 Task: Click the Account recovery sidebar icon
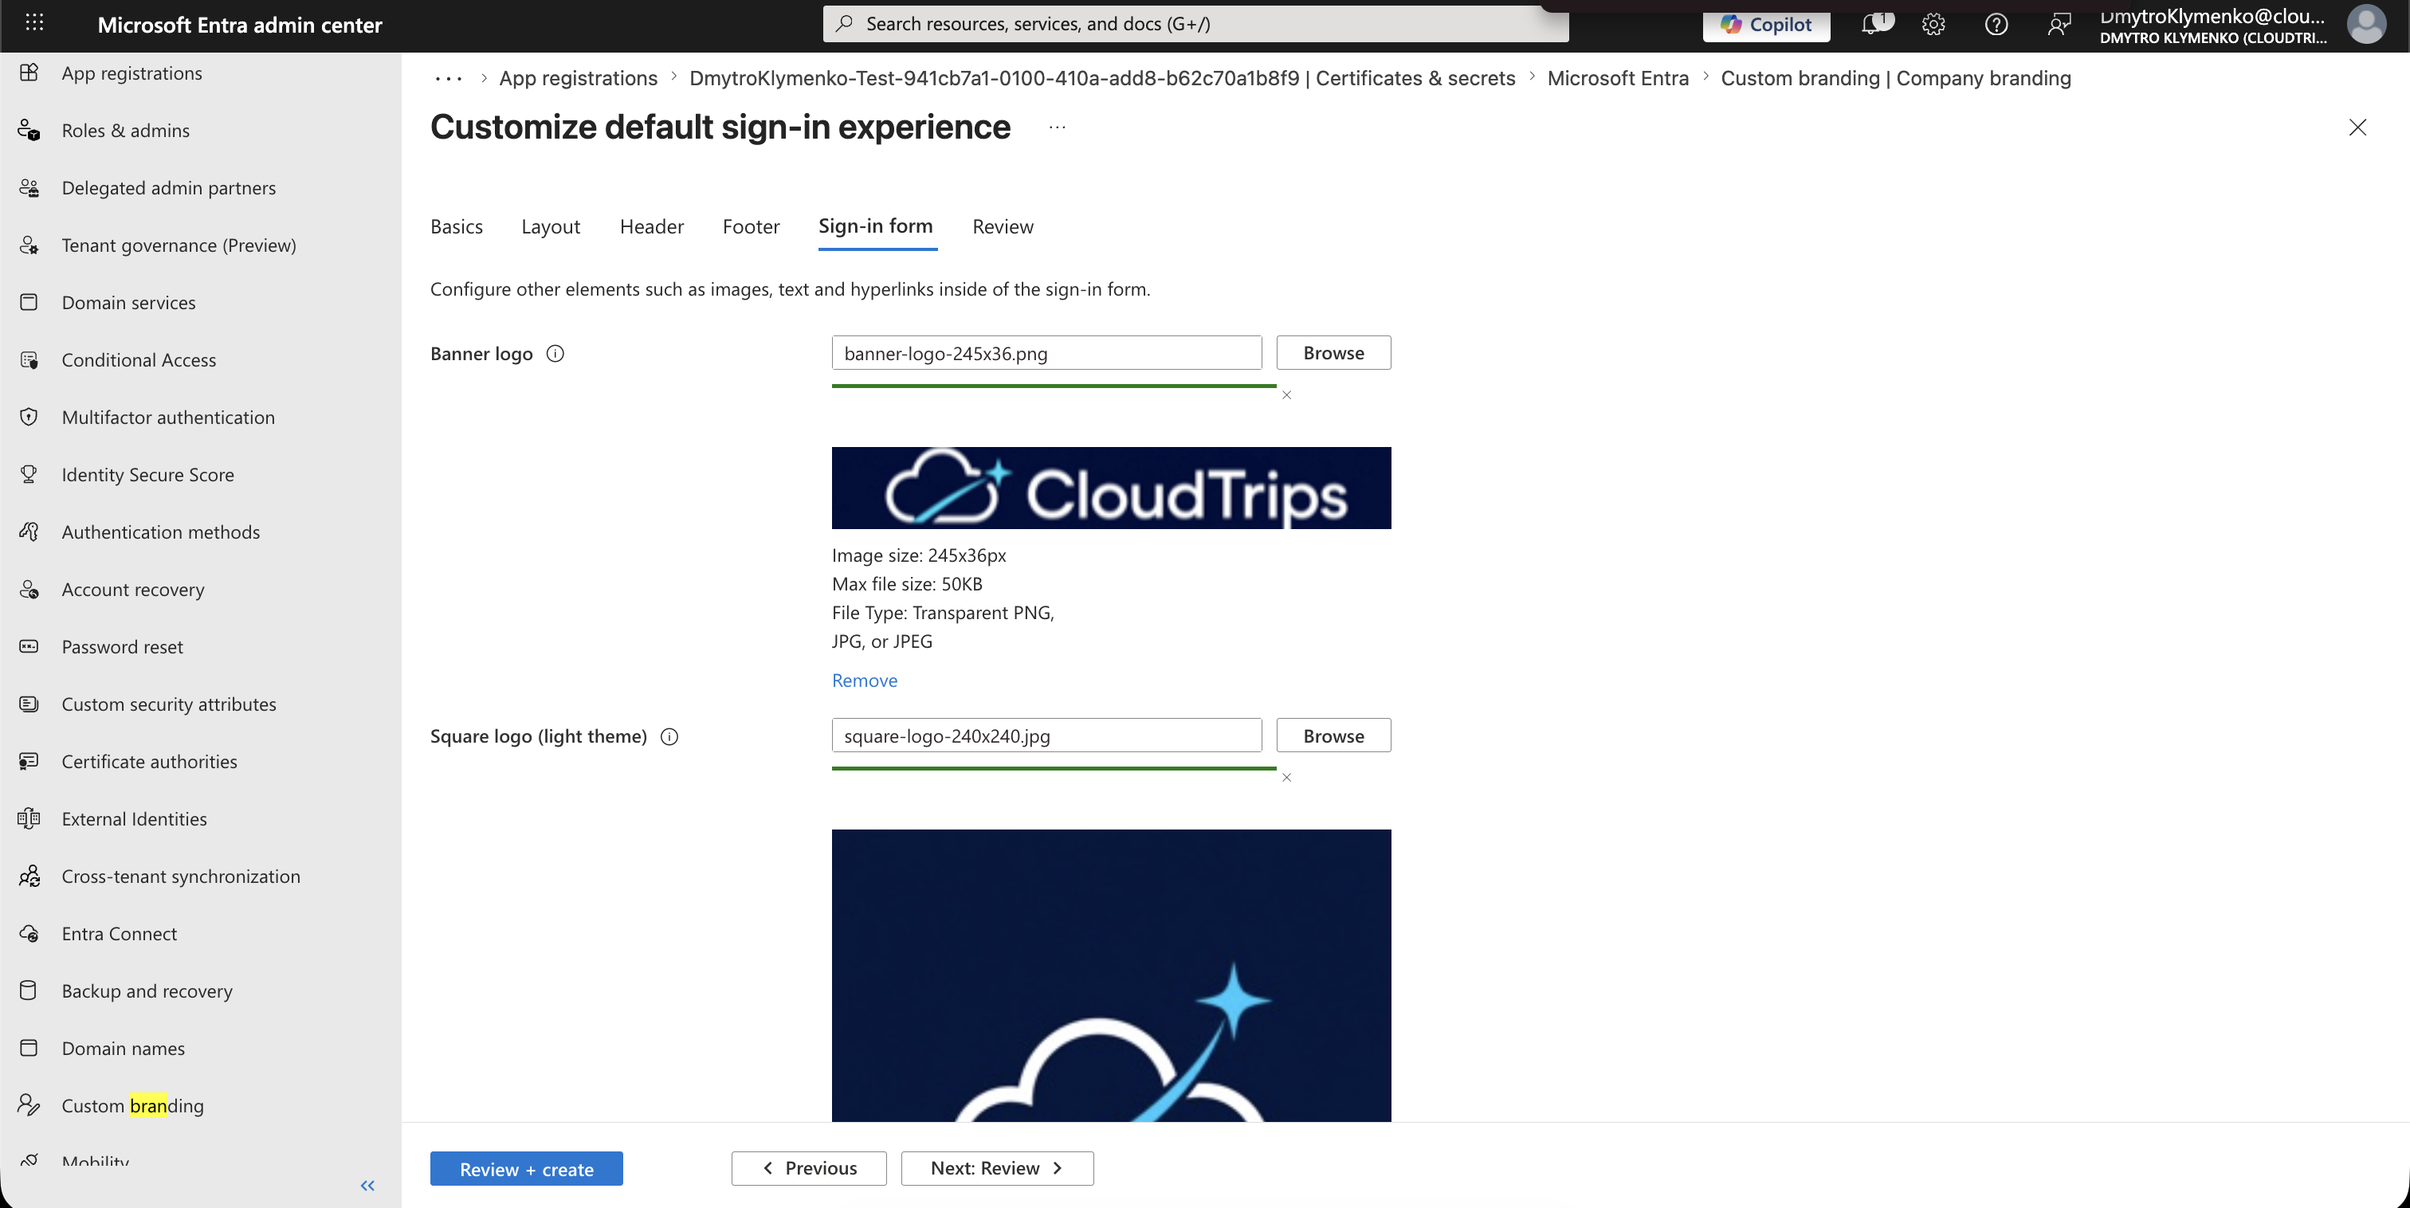pos(29,589)
